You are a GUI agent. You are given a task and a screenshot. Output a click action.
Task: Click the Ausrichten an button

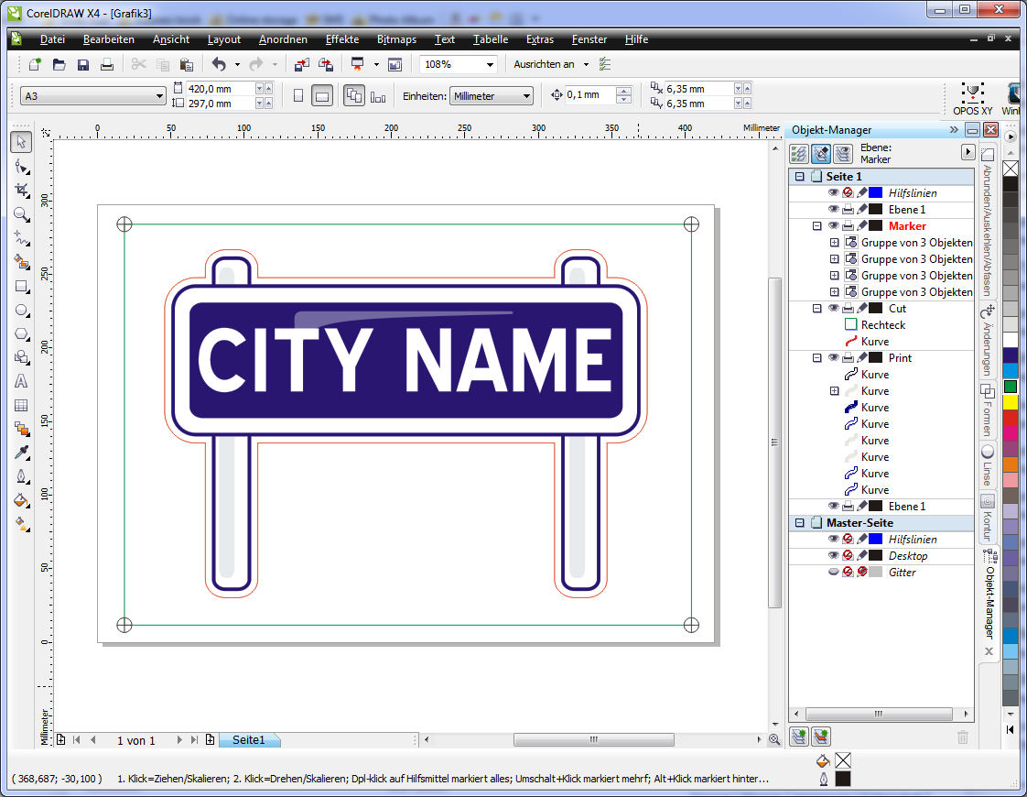coord(544,64)
